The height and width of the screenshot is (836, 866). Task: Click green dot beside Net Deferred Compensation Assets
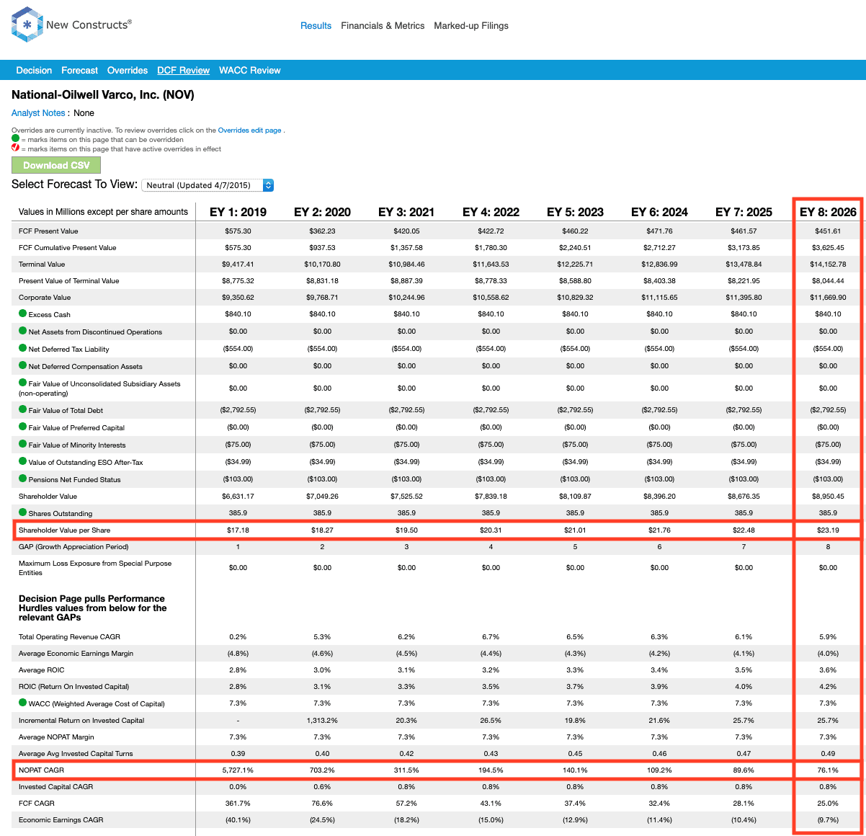pyautogui.click(x=23, y=365)
